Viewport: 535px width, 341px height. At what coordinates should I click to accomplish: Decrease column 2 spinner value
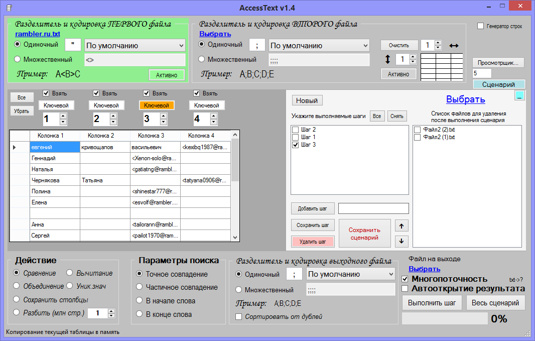(113, 122)
